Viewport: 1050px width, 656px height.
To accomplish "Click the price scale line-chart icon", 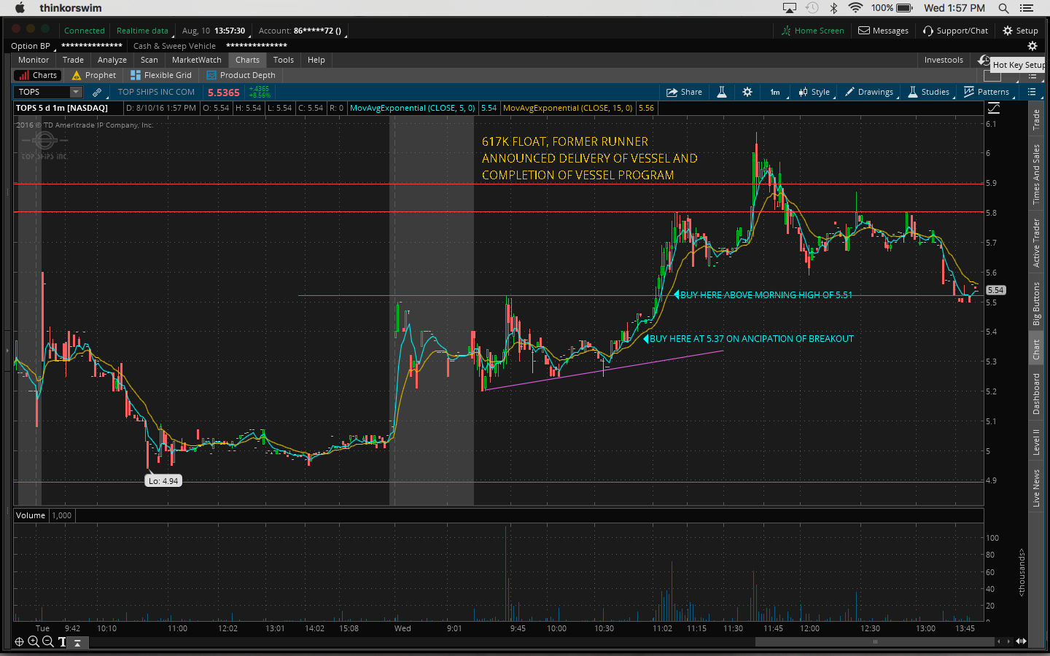I will 994,108.
